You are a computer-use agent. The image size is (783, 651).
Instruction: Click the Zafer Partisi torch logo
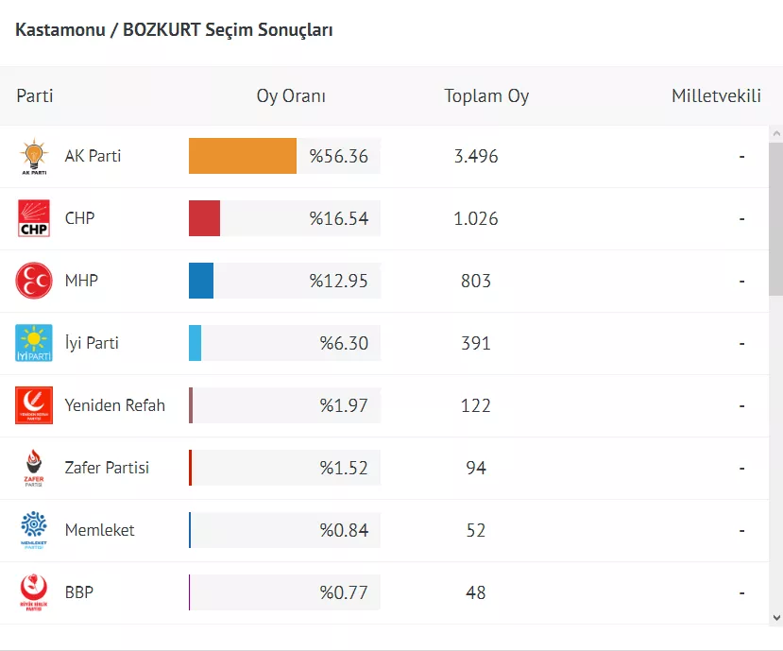pyautogui.click(x=34, y=468)
